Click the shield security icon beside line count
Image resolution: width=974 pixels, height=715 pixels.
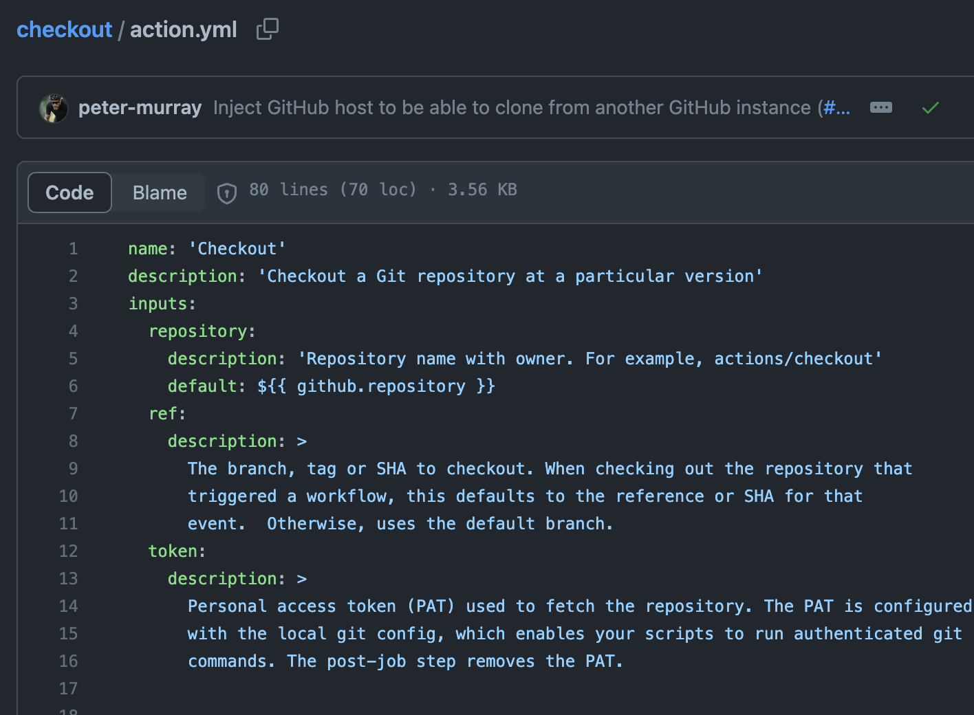pos(227,193)
